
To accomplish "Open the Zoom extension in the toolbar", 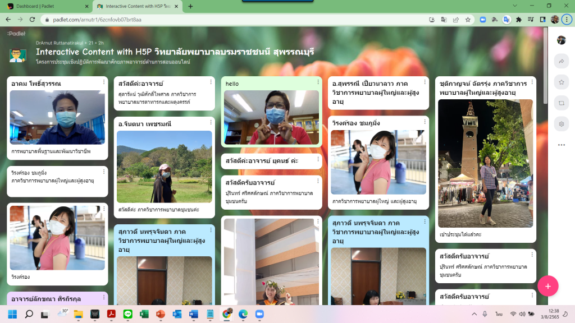I will coord(482,19).
